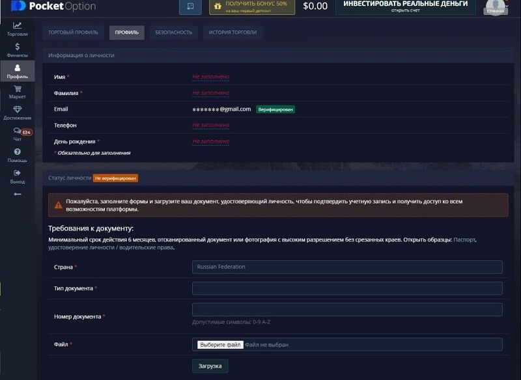
Task: Expand the Тип документа dropdown
Action: click(x=347, y=288)
